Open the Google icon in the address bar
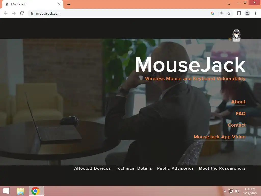The image size is (261, 196). [x=212, y=13]
